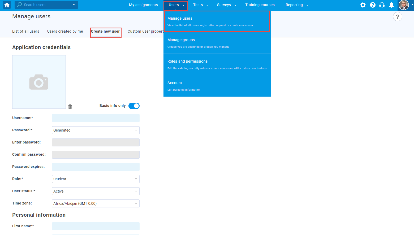Click the My assignments link
The width and height of the screenshot is (414, 235).
pyautogui.click(x=143, y=5)
